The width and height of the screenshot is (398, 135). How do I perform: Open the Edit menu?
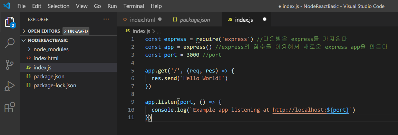click(x=37, y=6)
